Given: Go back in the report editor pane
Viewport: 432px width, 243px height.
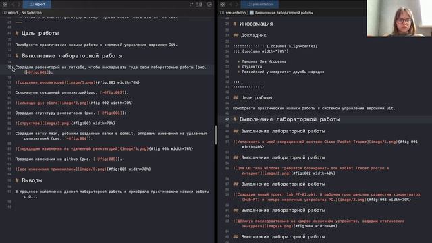Looking at the screenshot, I should (x=13, y=4).
